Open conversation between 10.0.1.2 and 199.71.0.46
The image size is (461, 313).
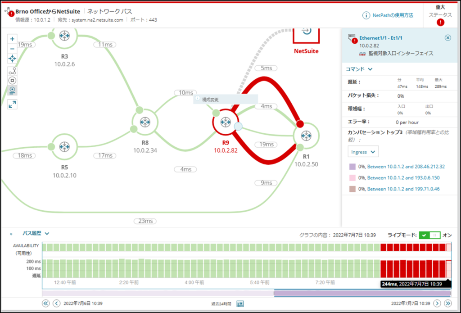[403, 189]
